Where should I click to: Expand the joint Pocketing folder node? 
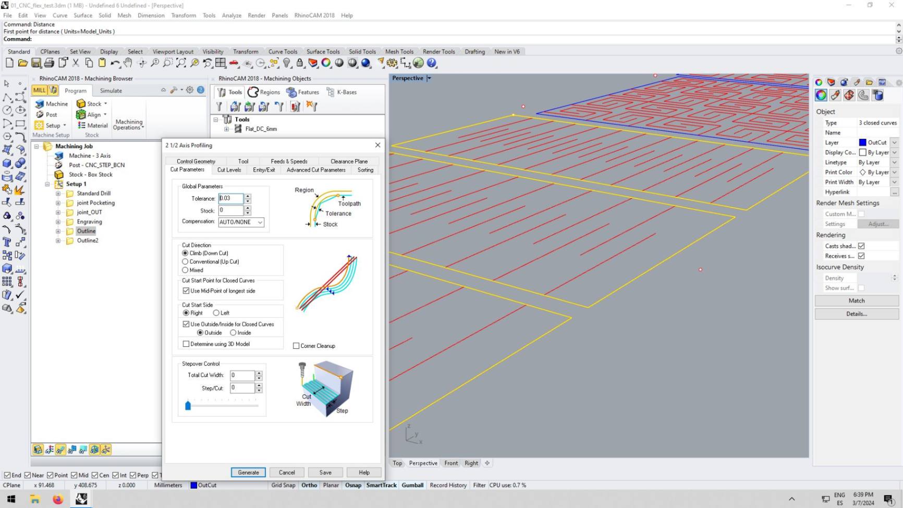point(58,203)
